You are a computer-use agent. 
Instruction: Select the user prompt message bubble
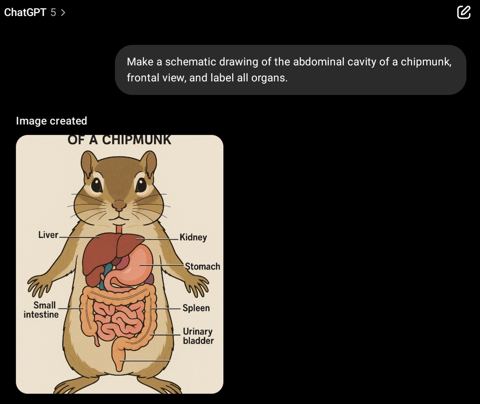[x=290, y=70]
